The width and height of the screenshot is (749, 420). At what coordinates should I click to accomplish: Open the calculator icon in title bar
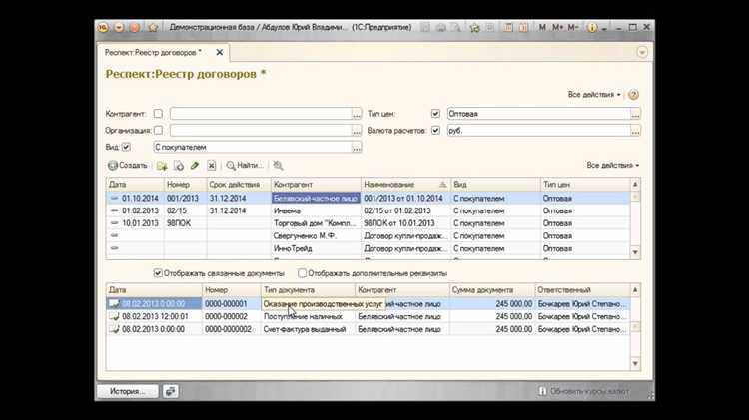coord(507,28)
